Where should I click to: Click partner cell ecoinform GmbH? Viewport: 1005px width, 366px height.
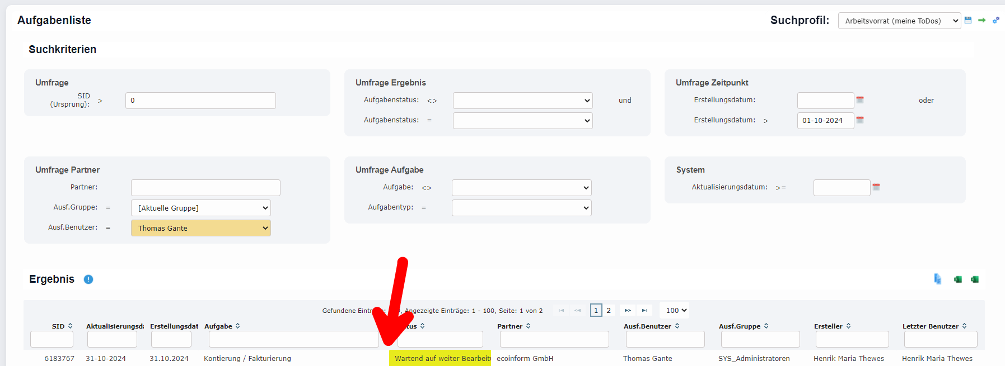tap(525, 359)
